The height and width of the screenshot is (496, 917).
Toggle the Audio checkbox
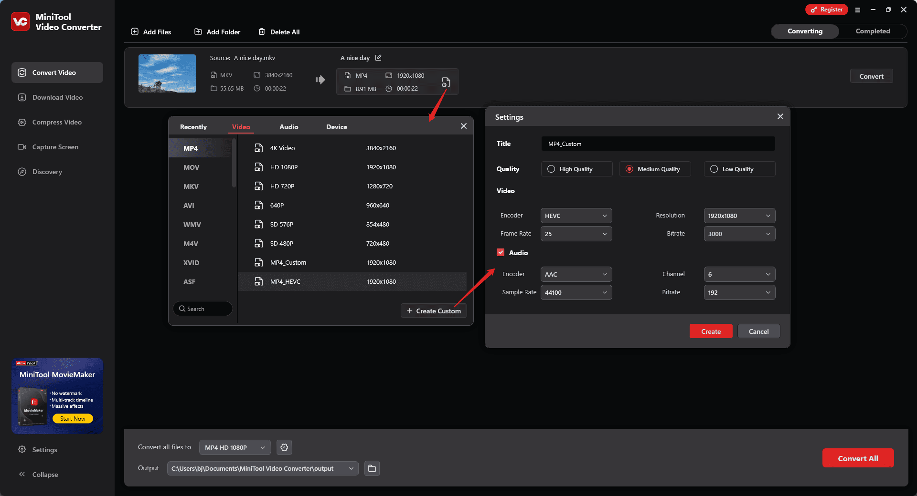coord(501,252)
